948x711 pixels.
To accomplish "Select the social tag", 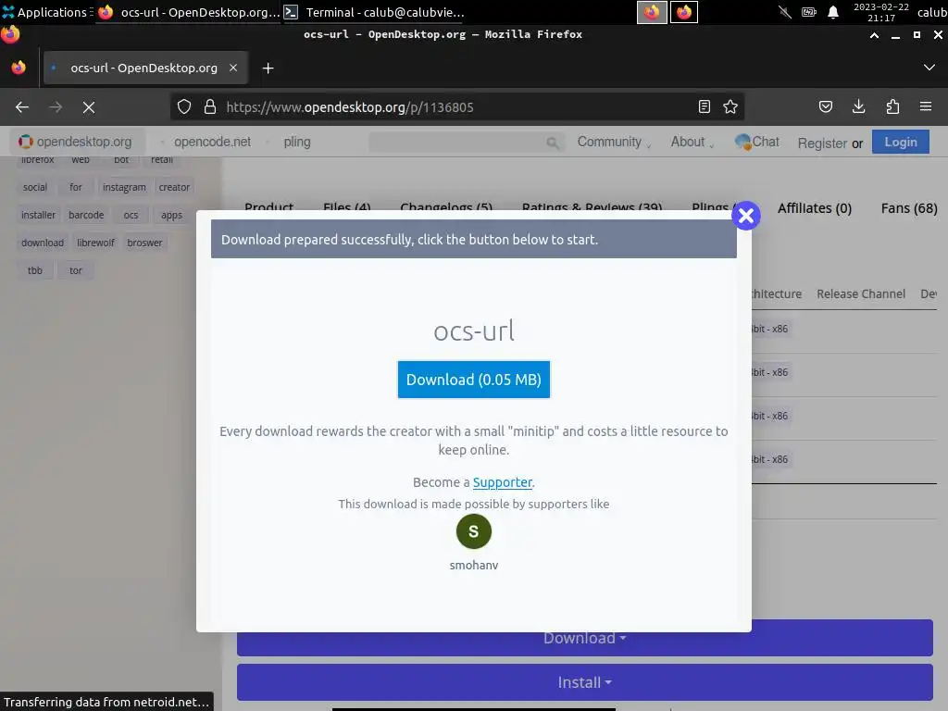I will pyautogui.click(x=35, y=187).
